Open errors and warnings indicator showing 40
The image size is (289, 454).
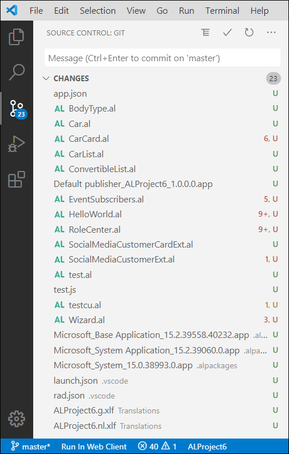[157, 447]
